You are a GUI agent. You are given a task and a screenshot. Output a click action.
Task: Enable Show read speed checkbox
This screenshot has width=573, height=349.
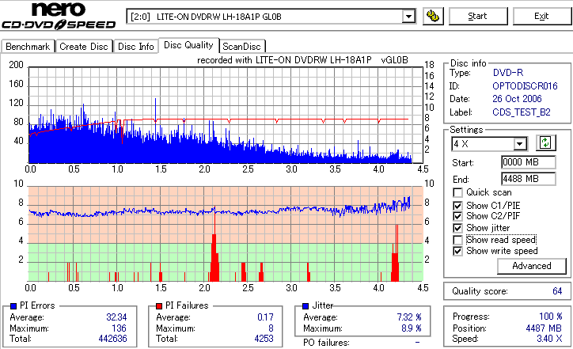[x=457, y=240]
